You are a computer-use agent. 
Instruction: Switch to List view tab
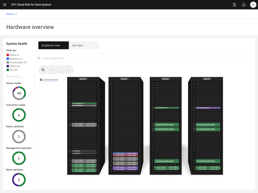[84, 45]
